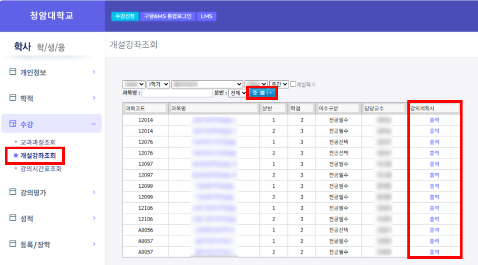478x265 pixels.
Task: Click 전공선택 cell in 12076 section 1 row
Action: tap(339, 142)
